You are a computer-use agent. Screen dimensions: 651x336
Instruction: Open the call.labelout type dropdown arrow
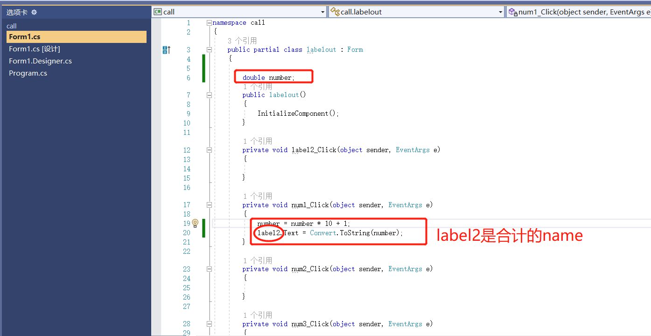pos(500,12)
